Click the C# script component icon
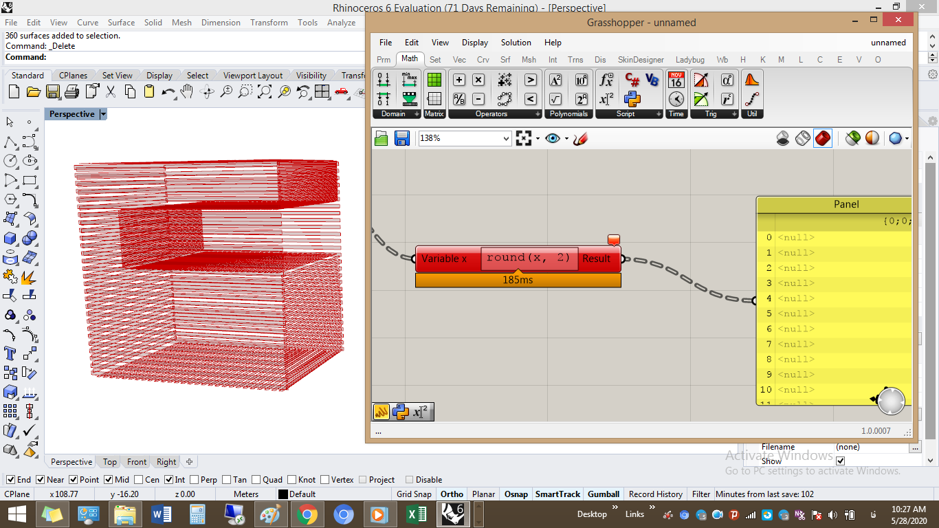 pyautogui.click(x=632, y=80)
